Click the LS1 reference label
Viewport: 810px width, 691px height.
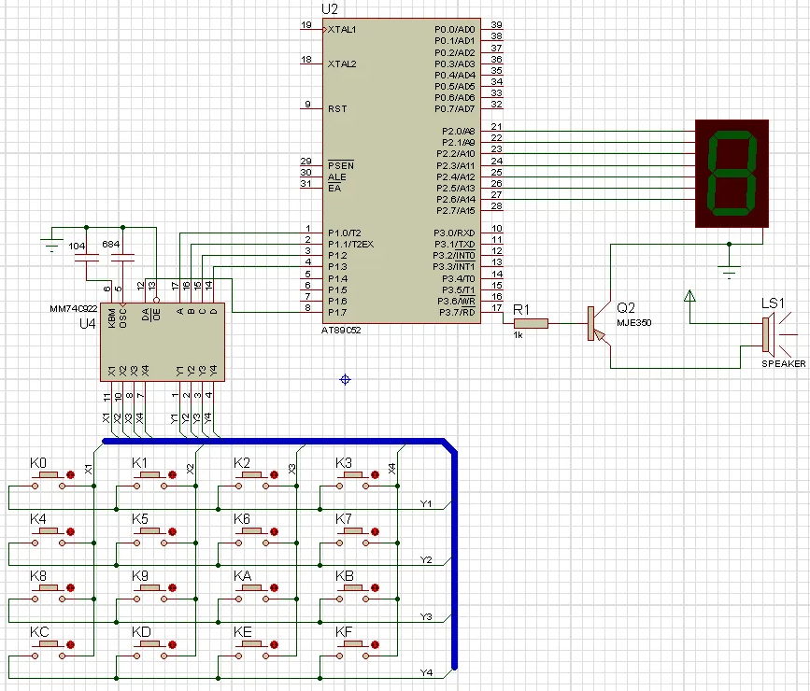(x=774, y=303)
